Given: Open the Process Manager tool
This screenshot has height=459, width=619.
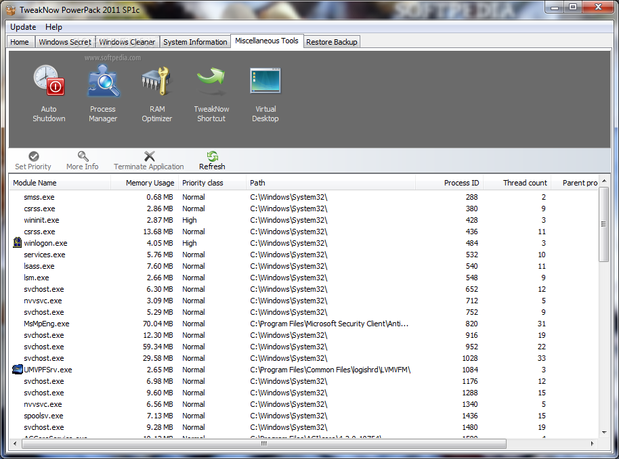Looking at the screenshot, I should tap(103, 95).
